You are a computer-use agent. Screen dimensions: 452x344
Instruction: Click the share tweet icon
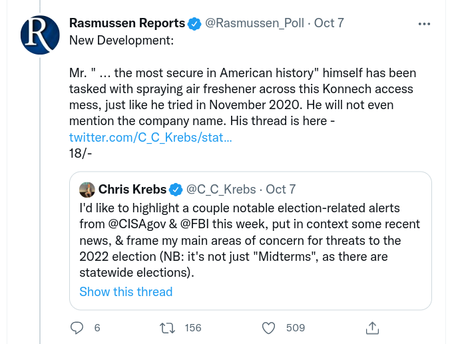coord(373,327)
